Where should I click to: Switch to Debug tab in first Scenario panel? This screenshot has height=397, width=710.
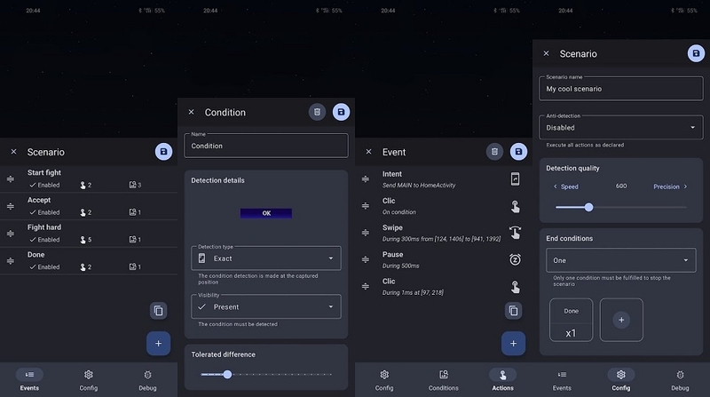(147, 380)
